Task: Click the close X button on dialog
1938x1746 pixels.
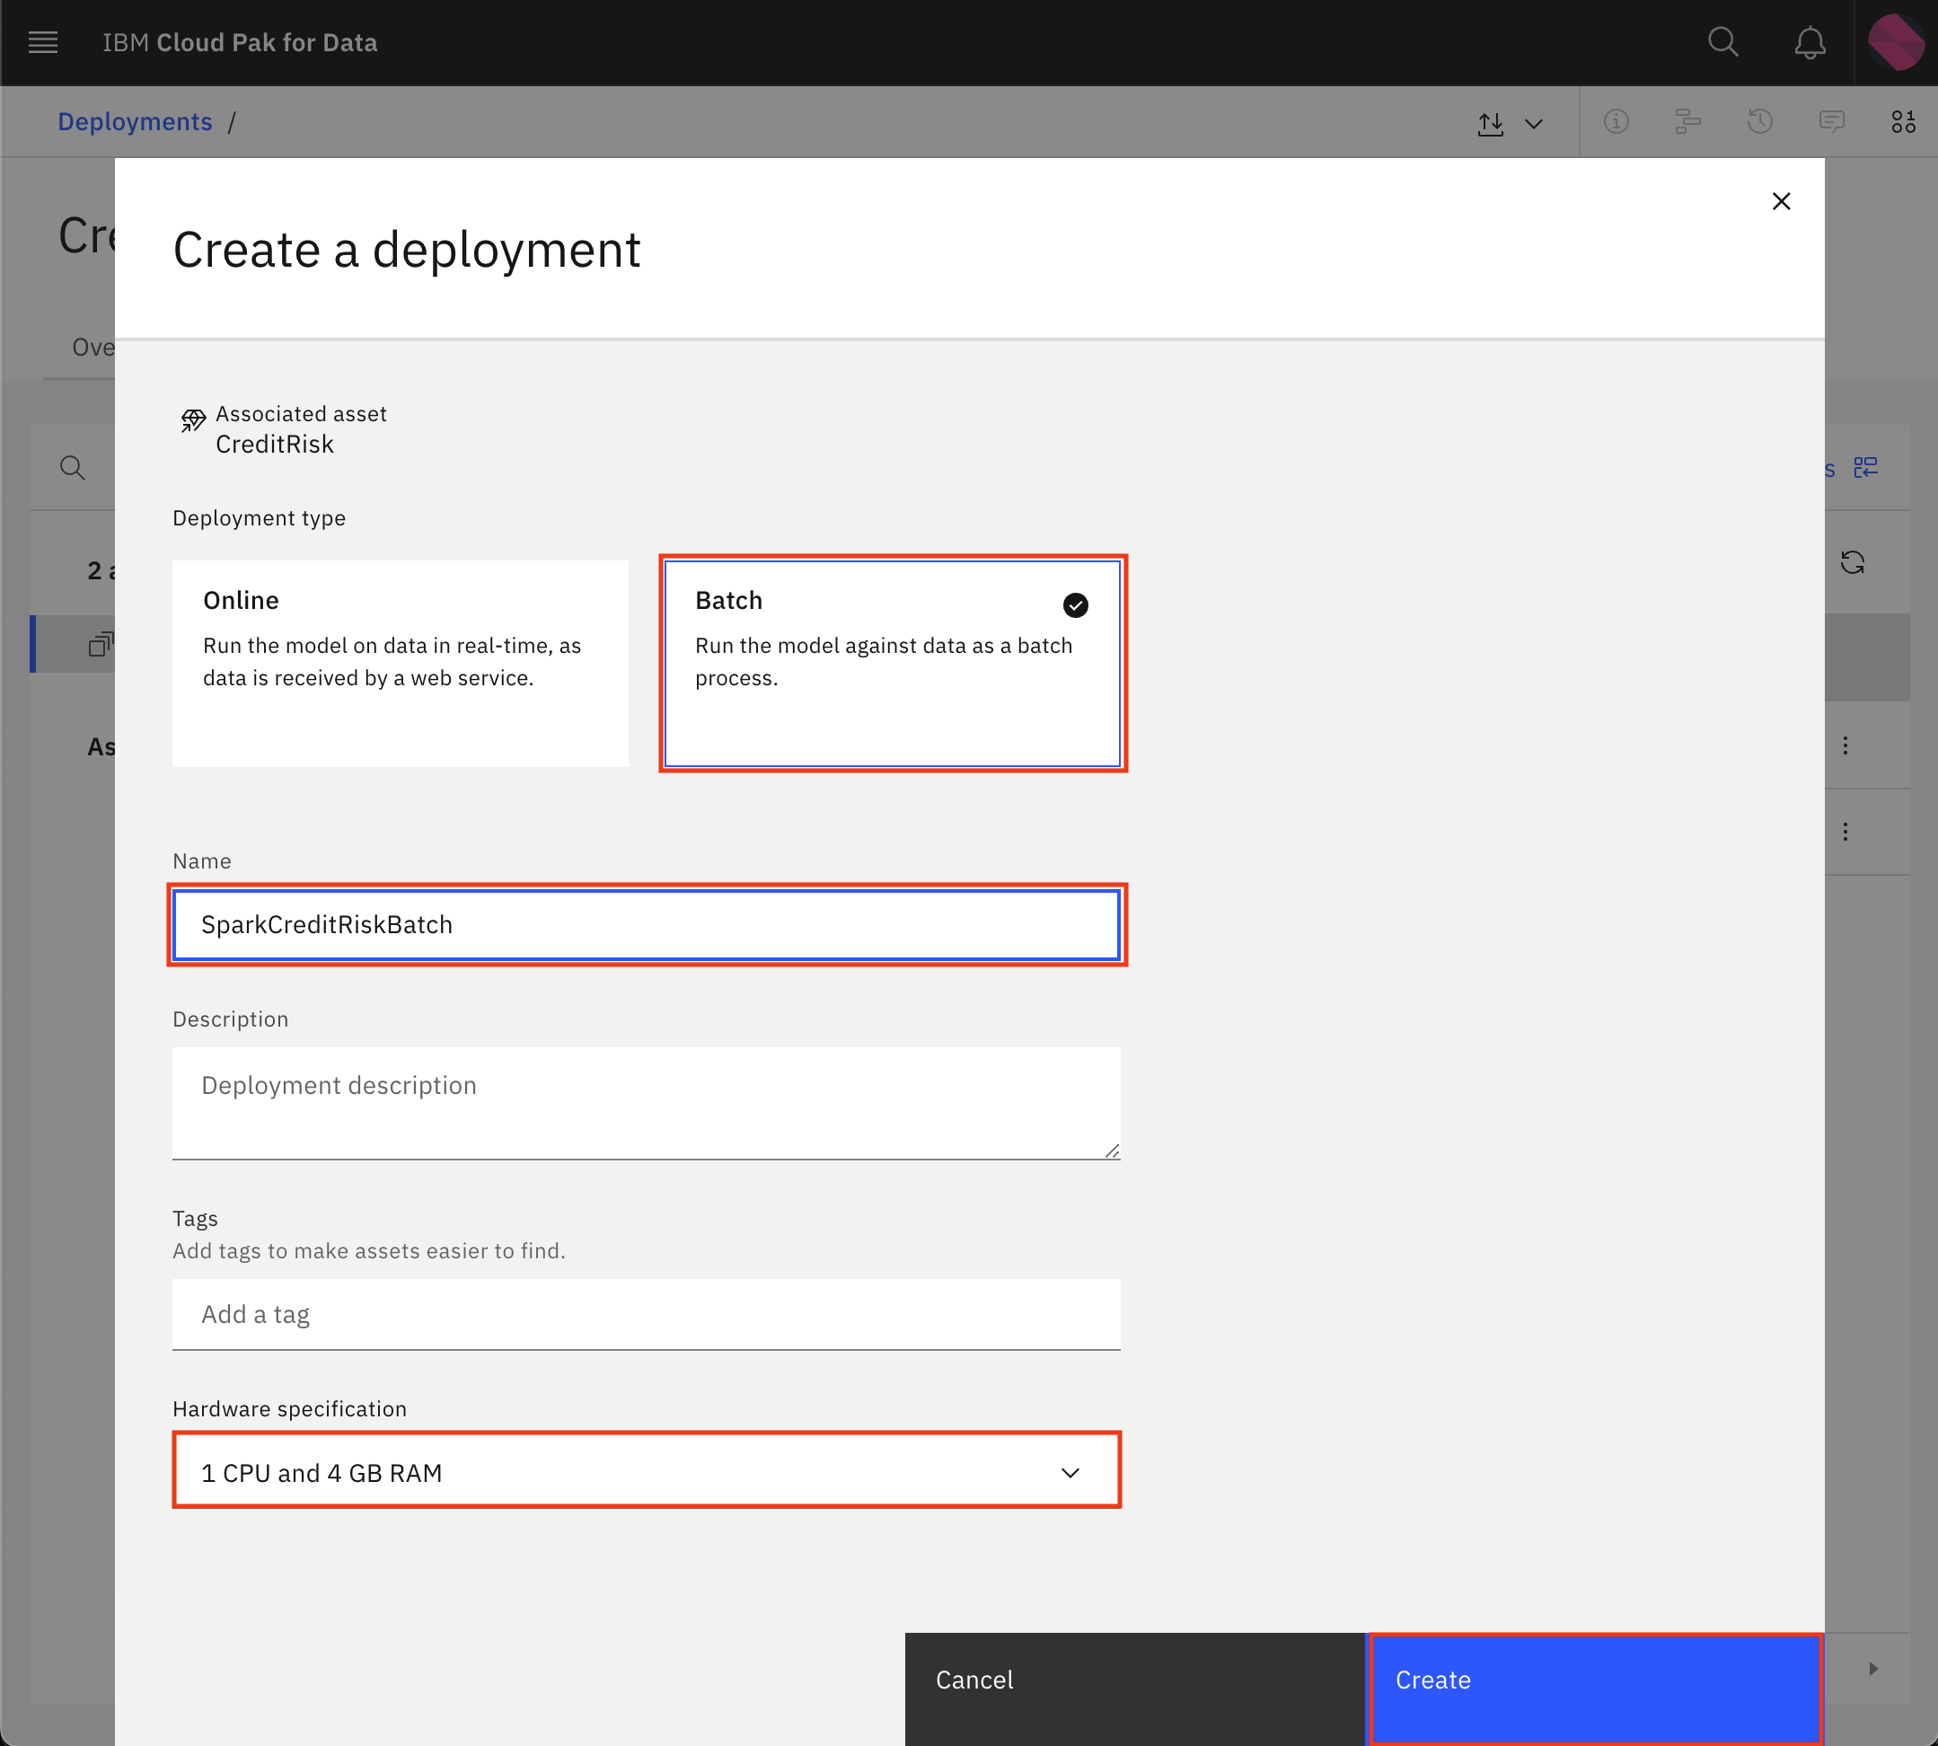Action: tap(1783, 200)
